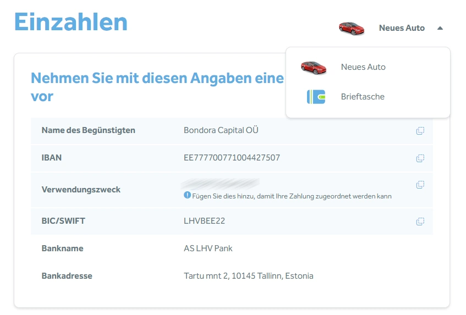Copy the IBAN number to clipboard
The image size is (466, 315).
(x=420, y=158)
